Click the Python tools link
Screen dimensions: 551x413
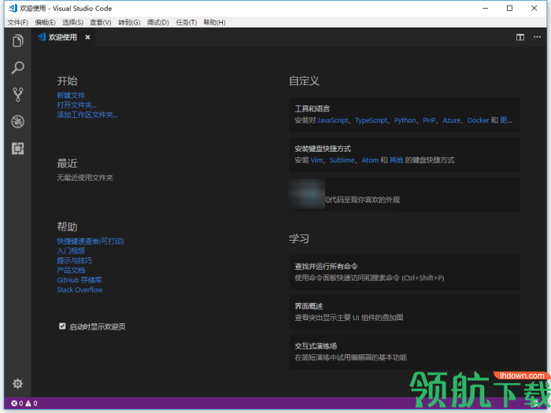pyautogui.click(x=405, y=120)
